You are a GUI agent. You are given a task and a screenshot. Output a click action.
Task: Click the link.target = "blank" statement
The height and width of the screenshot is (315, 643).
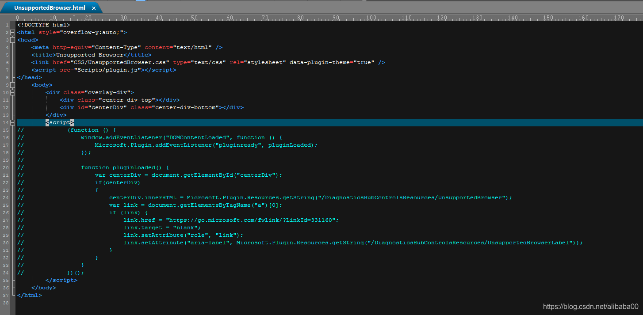point(162,228)
